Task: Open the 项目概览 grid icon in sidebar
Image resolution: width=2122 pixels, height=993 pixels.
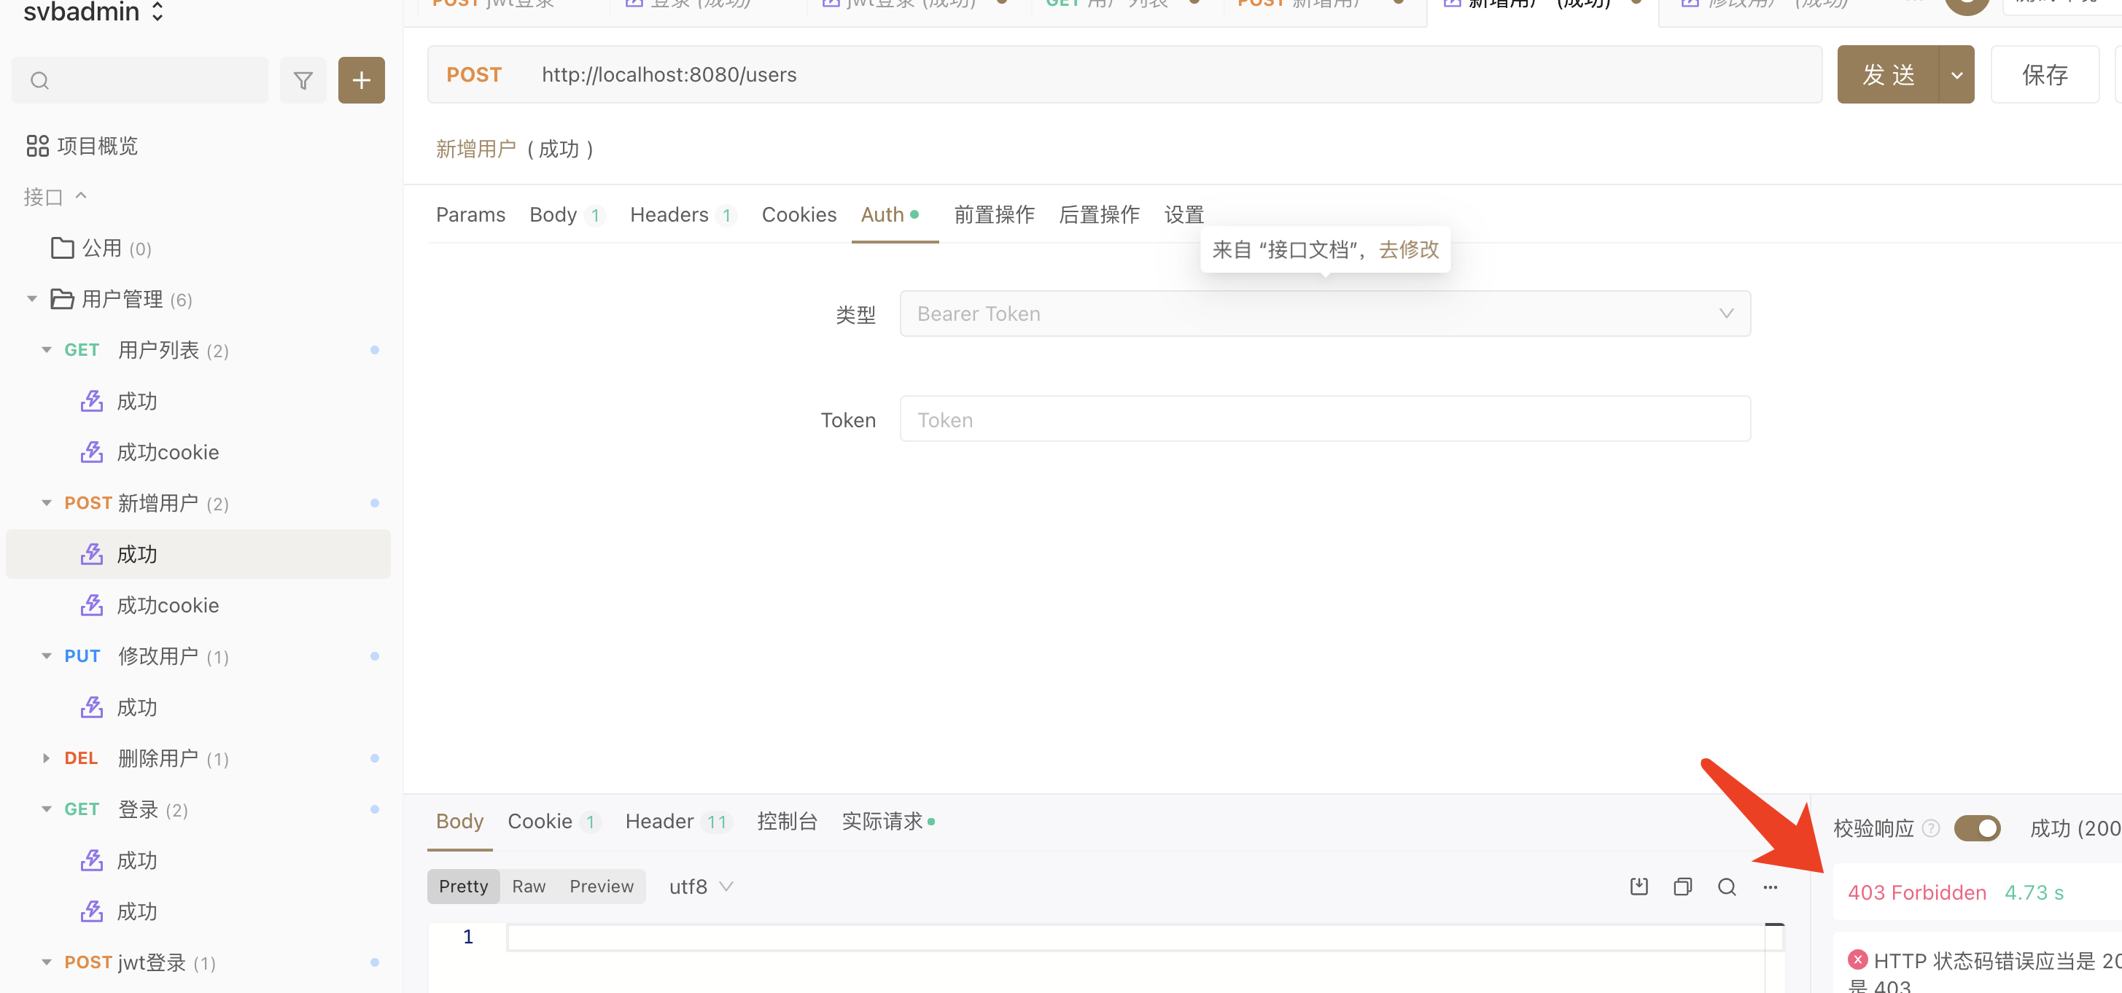Action: coord(36,145)
